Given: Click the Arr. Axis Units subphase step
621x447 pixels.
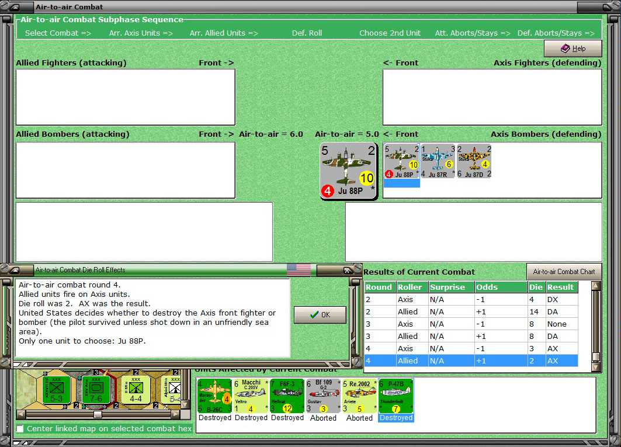Looking at the screenshot, I should pos(141,33).
